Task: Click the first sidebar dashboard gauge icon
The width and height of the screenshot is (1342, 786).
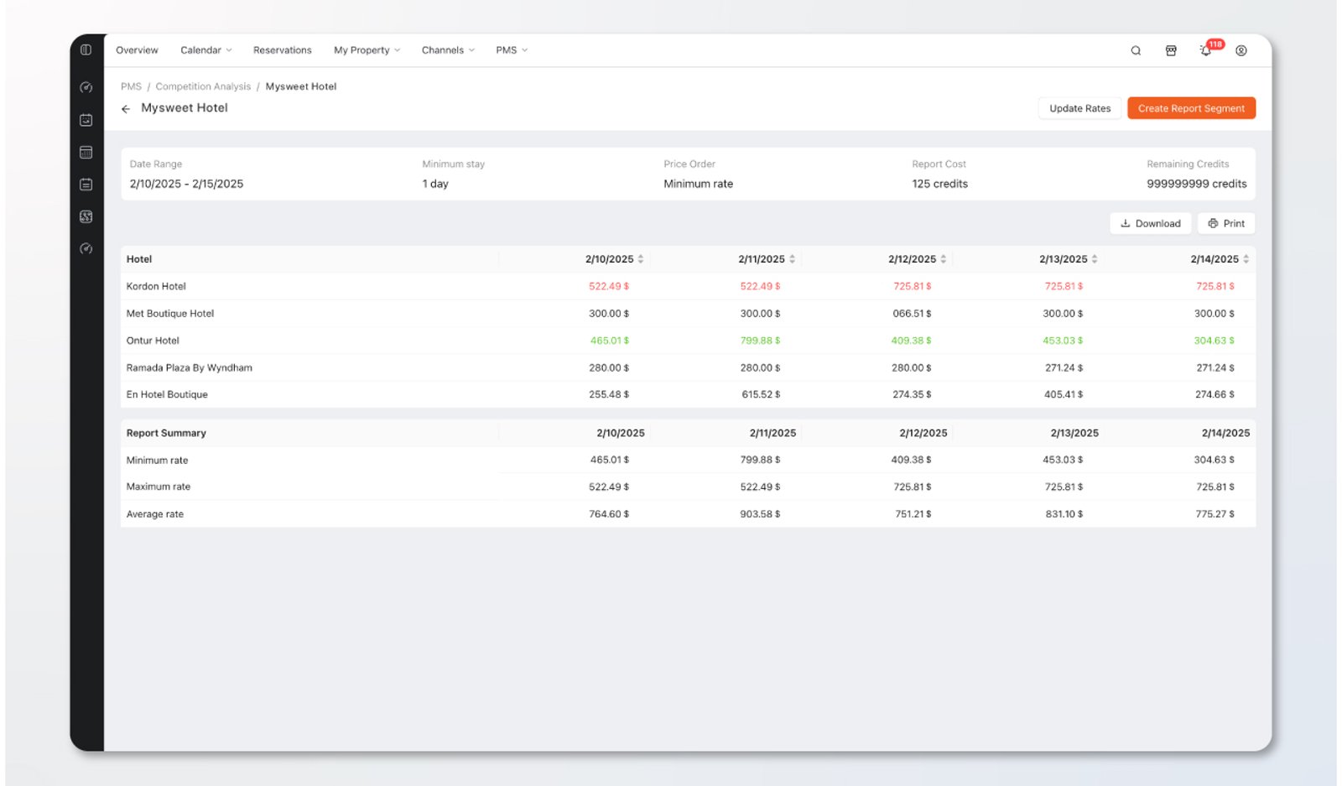Action: click(86, 87)
